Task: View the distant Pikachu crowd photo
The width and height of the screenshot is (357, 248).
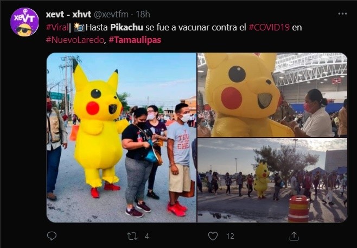Action: pos(272,180)
